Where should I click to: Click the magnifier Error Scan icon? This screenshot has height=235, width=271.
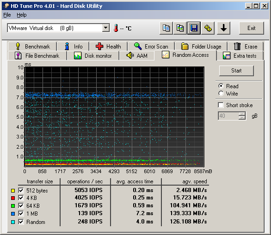pos(137,46)
